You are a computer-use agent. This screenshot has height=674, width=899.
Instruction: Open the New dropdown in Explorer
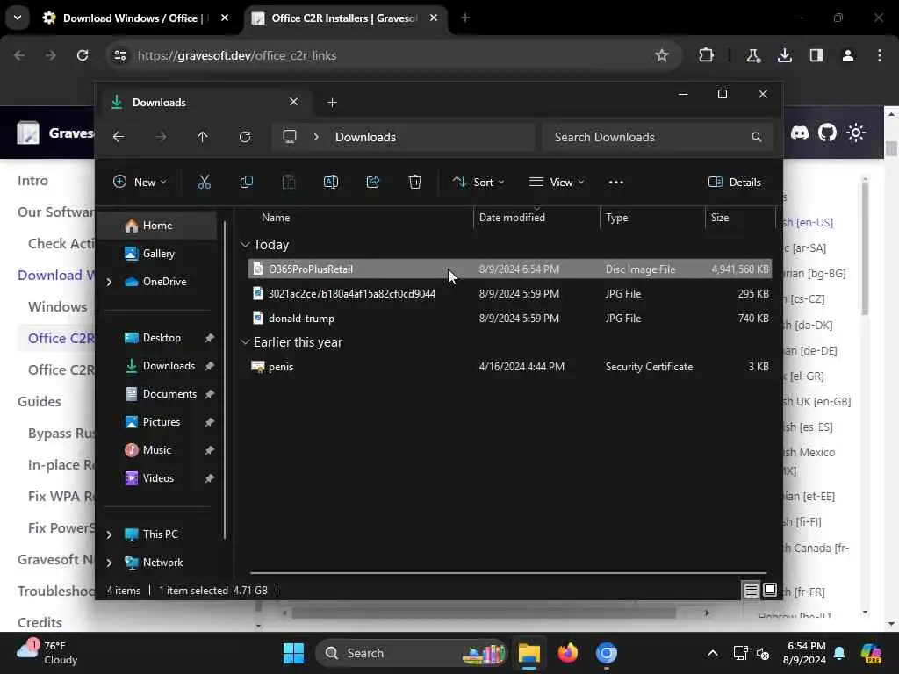click(x=140, y=183)
